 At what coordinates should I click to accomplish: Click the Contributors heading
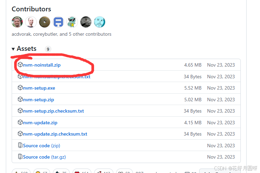(31, 9)
